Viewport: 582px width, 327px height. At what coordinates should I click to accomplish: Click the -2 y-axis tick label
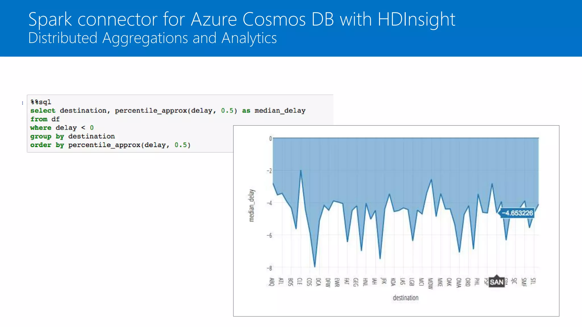pyautogui.click(x=269, y=171)
